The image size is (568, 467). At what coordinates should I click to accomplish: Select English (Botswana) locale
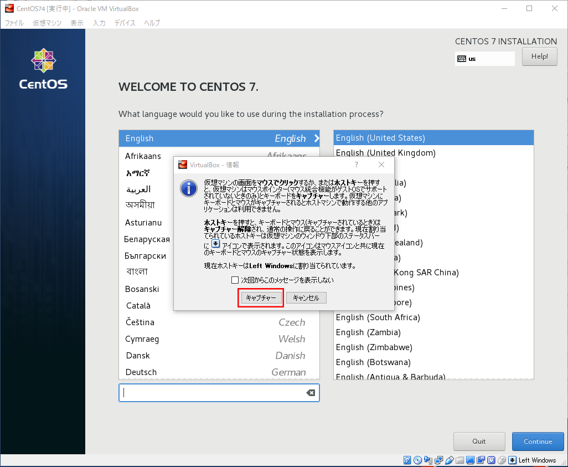(433, 362)
